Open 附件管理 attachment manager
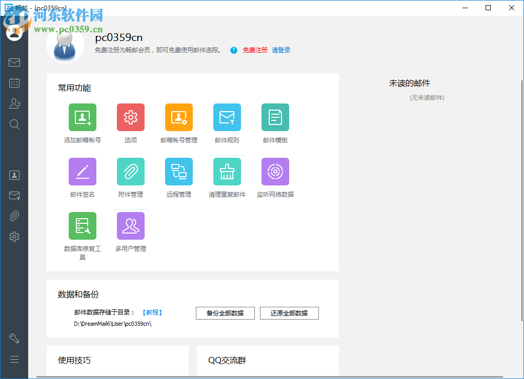This screenshot has width=524, height=379. tap(130, 171)
